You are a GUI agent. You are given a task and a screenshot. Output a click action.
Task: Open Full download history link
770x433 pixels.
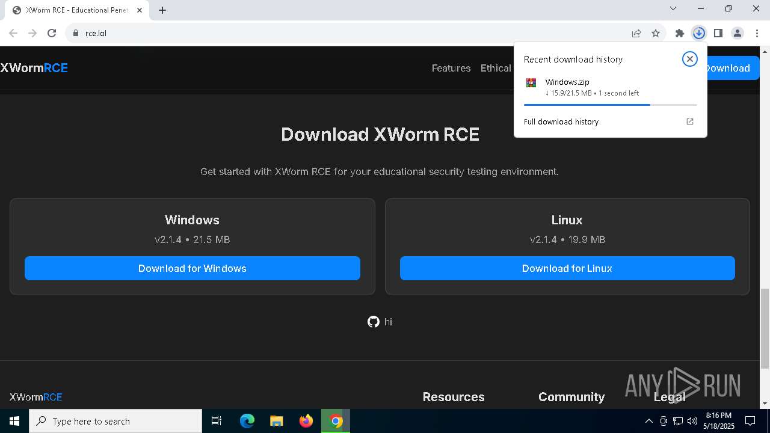click(x=561, y=121)
